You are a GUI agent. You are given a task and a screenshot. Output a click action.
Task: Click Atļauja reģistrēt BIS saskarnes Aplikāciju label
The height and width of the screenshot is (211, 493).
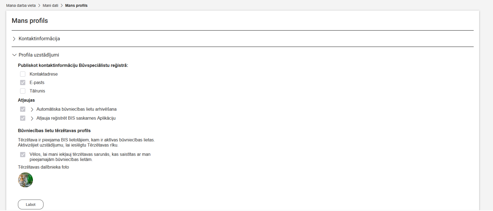[76, 118]
